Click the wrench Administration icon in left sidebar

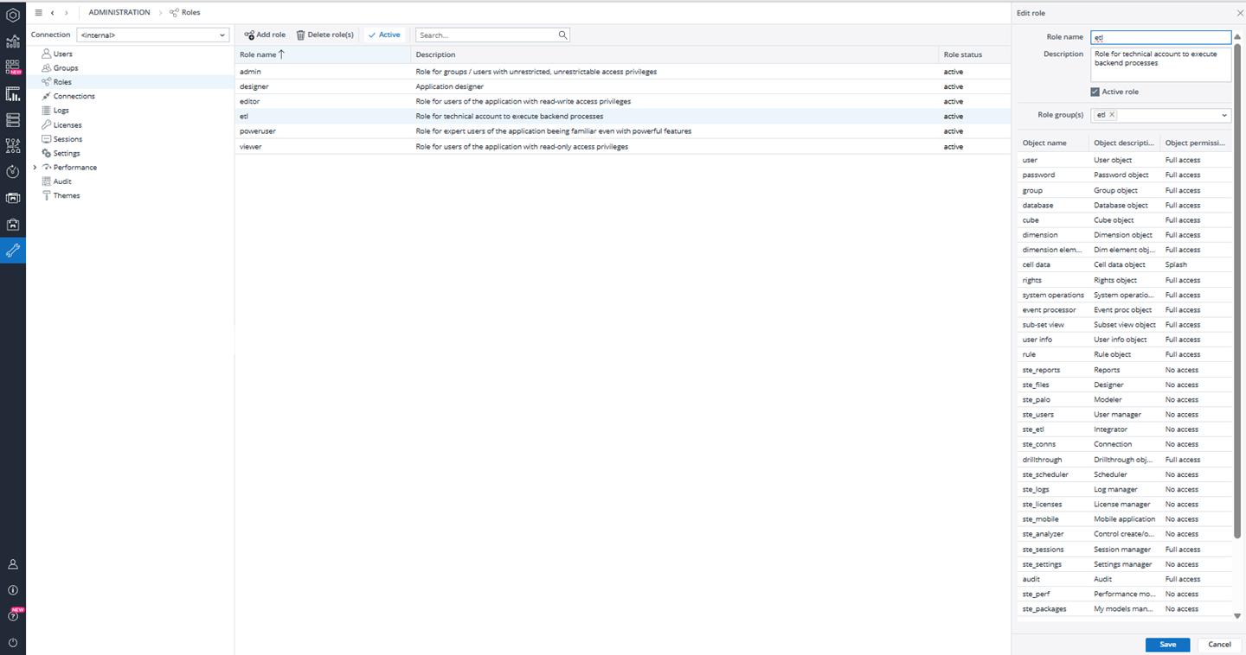point(13,251)
